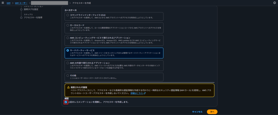Screen dimensions: 278x115
Task: Click the キャンセル button
Action: (197, 112)
